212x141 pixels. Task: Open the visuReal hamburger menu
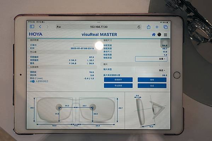[x=166, y=35]
